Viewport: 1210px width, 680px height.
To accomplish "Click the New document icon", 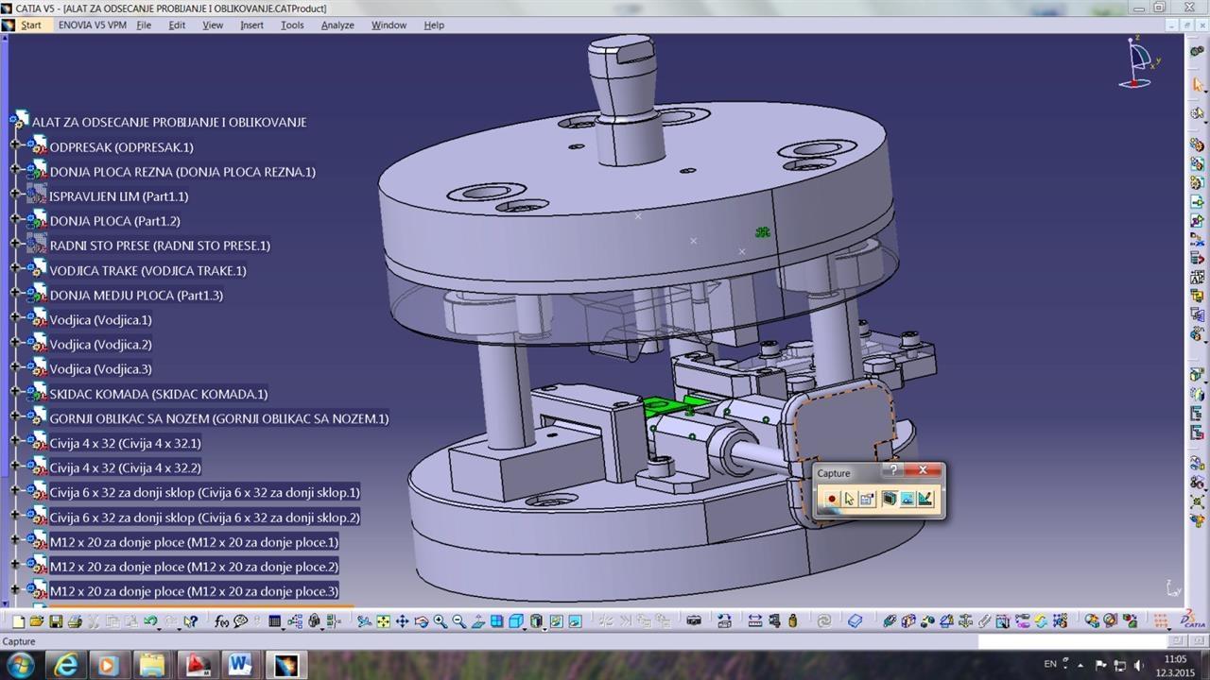I will pyautogui.click(x=18, y=621).
